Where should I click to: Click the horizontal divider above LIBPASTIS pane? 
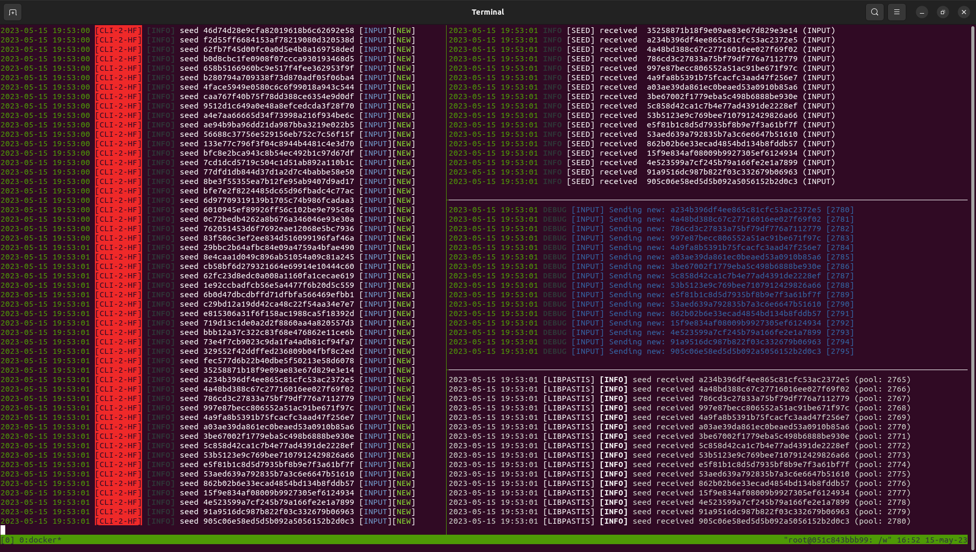click(x=708, y=370)
